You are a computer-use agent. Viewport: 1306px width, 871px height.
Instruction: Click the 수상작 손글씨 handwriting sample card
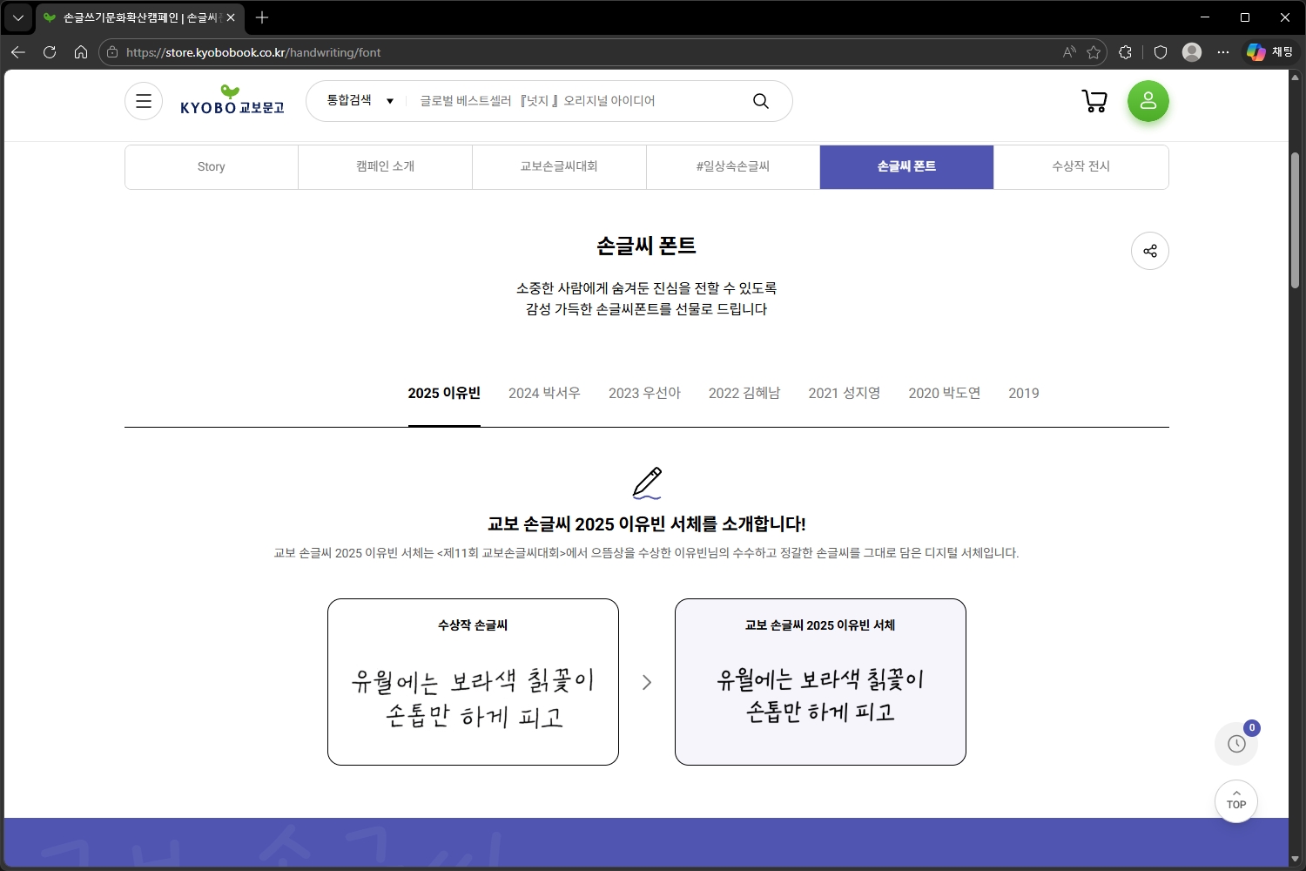473,682
